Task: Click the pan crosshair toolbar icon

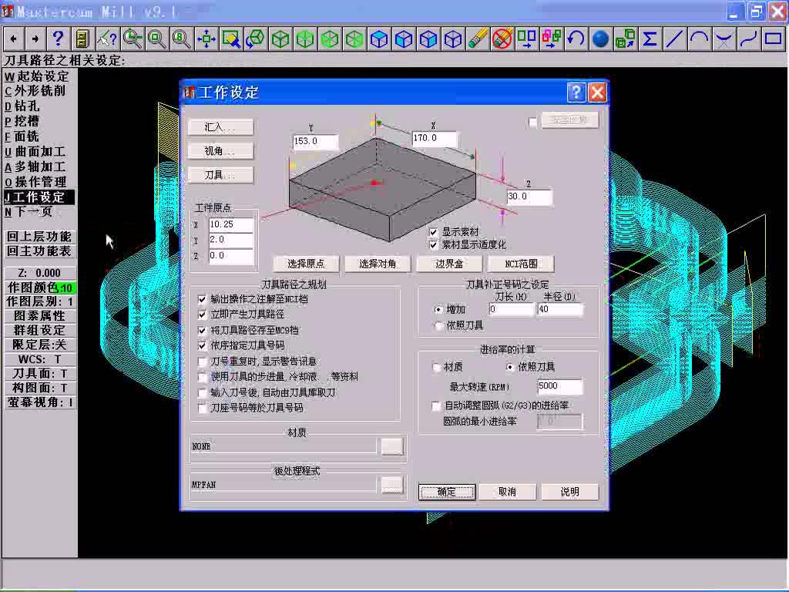Action: (205, 39)
